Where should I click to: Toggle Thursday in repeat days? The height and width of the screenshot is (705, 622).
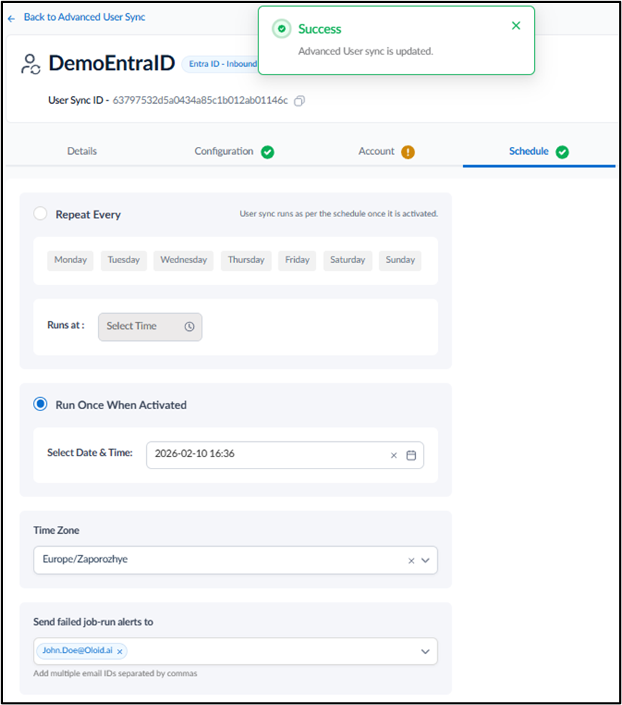[246, 260]
